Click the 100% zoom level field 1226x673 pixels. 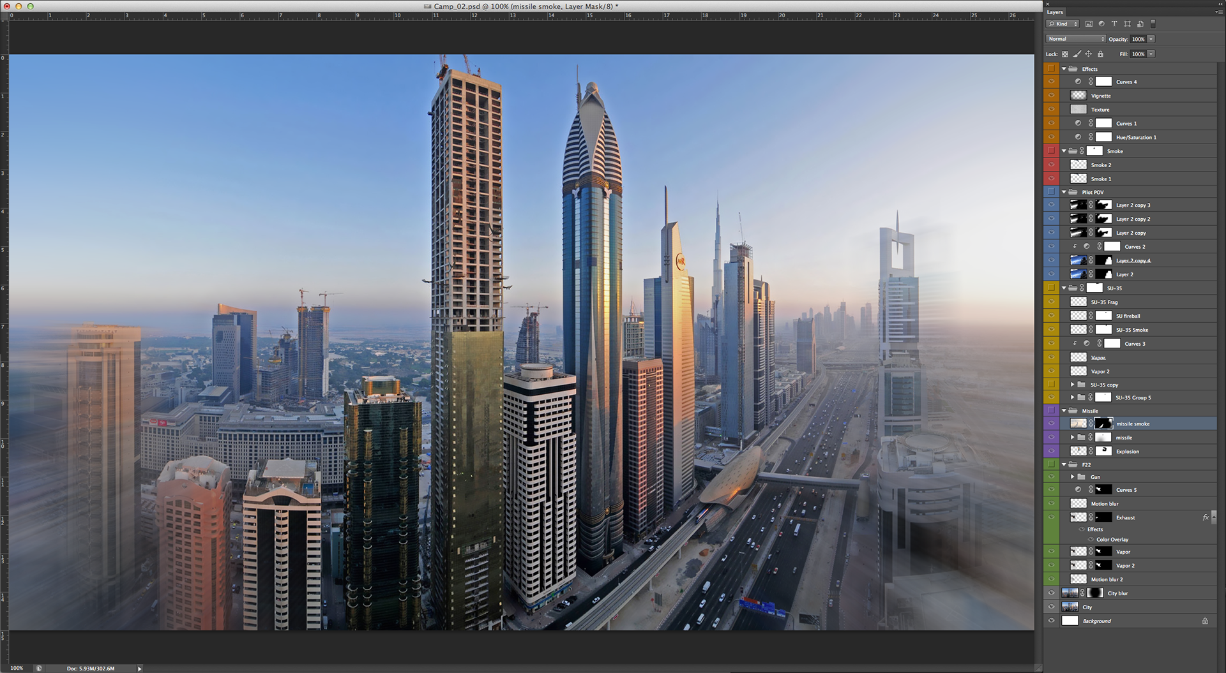click(x=17, y=668)
